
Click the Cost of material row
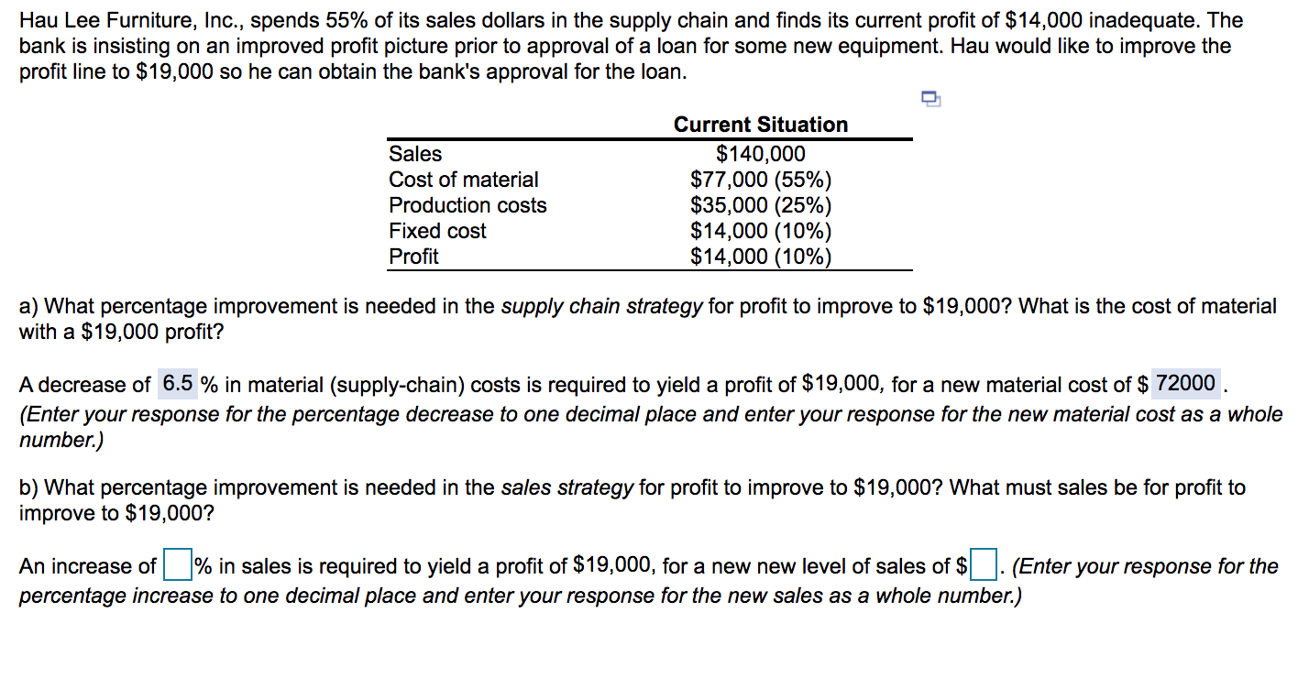pyautogui.click(x=464, y=179)
